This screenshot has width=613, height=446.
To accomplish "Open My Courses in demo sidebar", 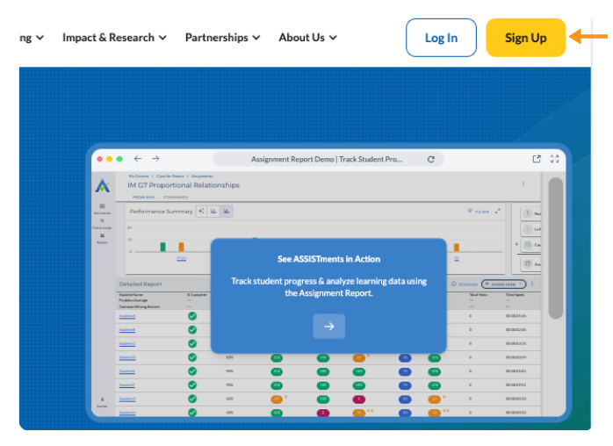I will click(102, 209).
